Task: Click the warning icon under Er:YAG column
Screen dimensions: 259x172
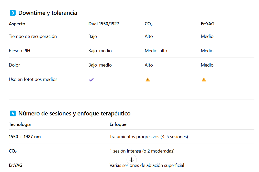Action: [x=204, y=80]
